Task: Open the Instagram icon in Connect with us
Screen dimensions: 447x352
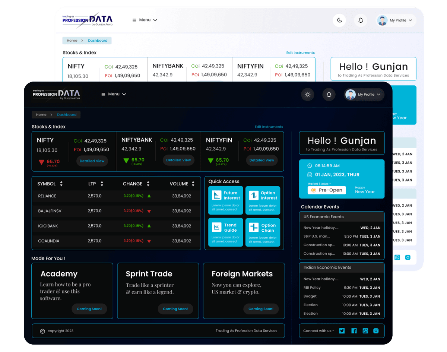Action: coord(376,330)
